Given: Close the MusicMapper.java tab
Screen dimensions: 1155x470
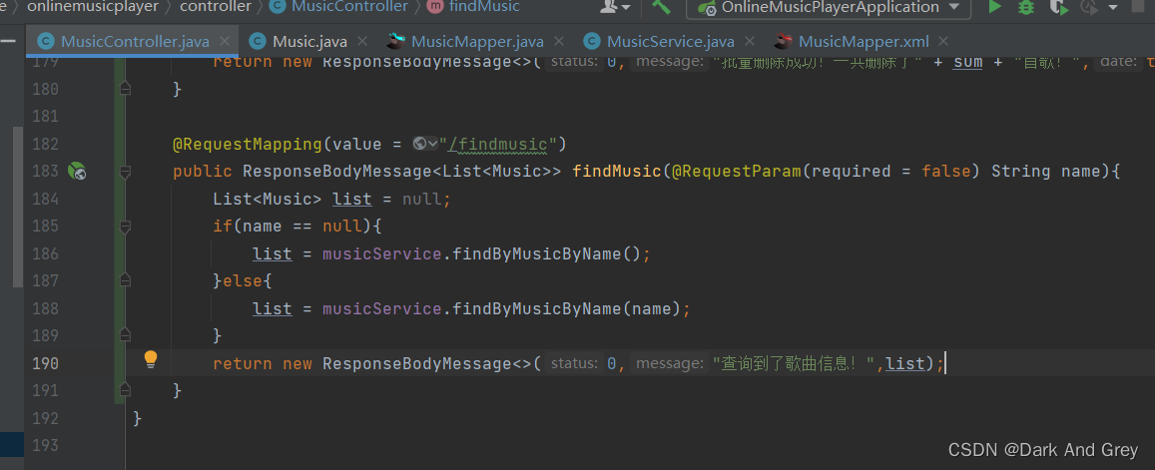Looking at the screenshot, I should coord(558,41).
